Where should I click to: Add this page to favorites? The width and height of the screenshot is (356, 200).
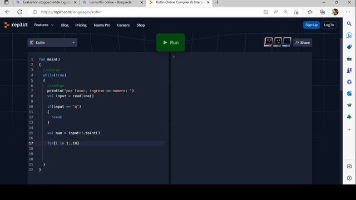[296, 12]
